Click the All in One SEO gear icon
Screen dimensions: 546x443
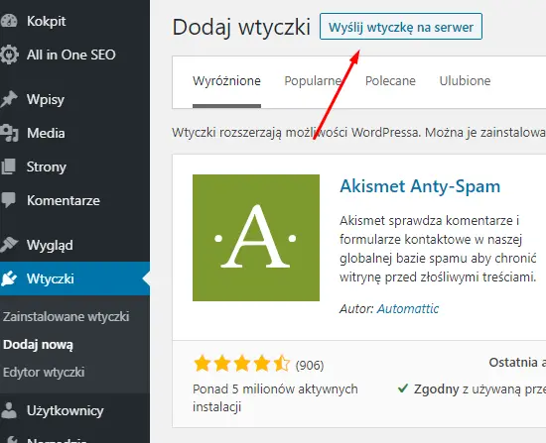tap(8, 55)
